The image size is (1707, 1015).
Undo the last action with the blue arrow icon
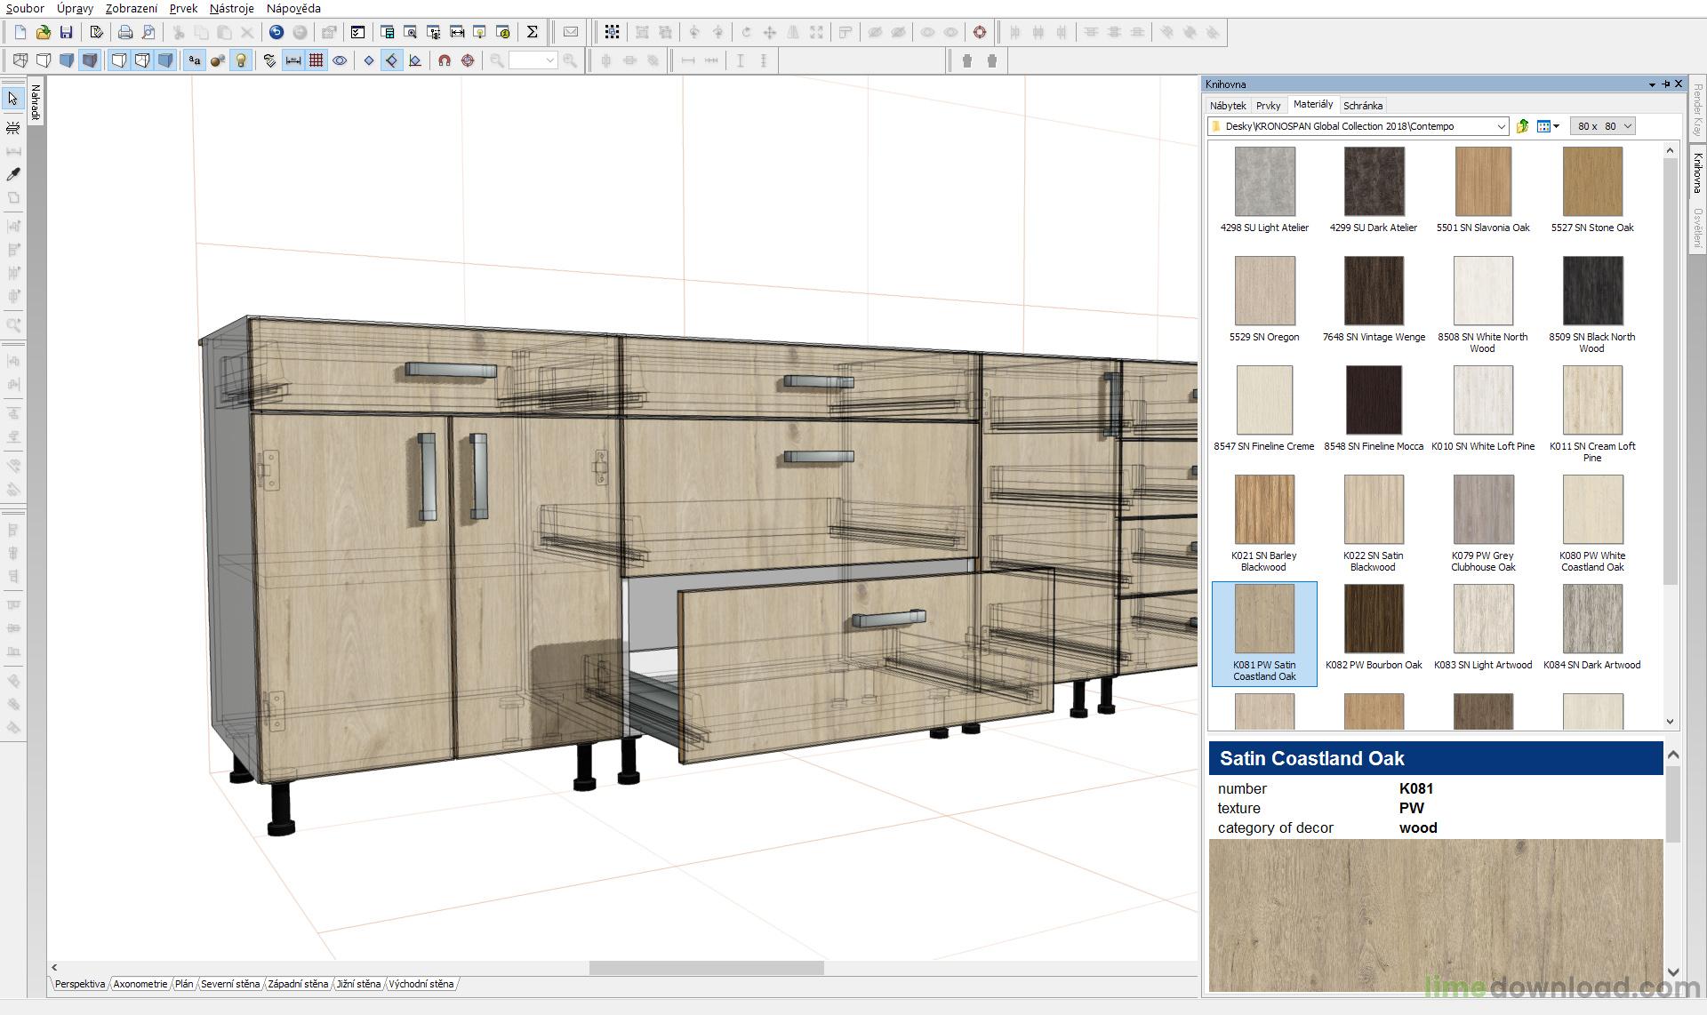276,32
